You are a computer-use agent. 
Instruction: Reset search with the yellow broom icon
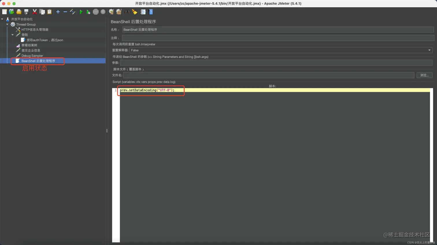pyautogui.click(x=134, y=12)
